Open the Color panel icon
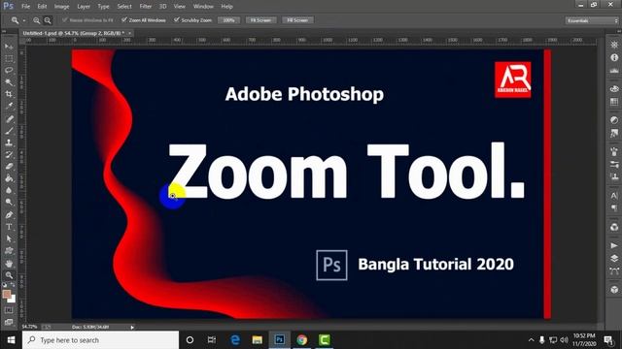Viewport: 622px width, 349px height. [x=614, y=88]
